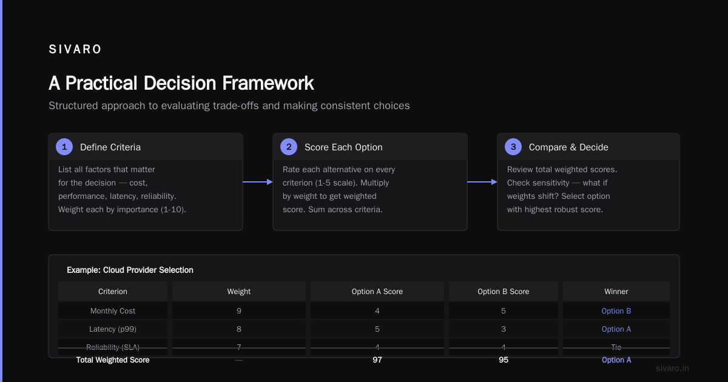Click "Option B" winner in Monthly Cost row
728x382 pixels.
[x=616, y=310]
